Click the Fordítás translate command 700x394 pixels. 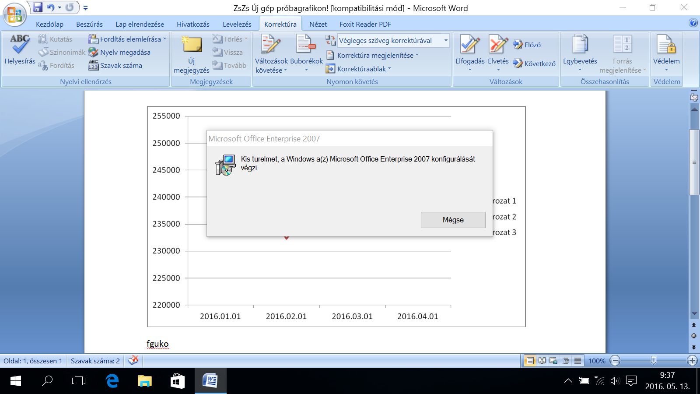click(56, 65)
